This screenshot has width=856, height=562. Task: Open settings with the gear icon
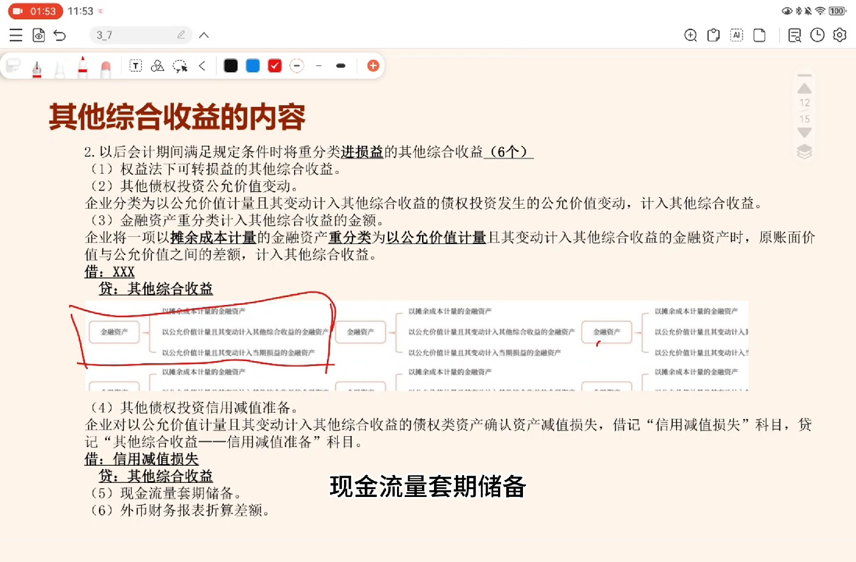(839, 35)
